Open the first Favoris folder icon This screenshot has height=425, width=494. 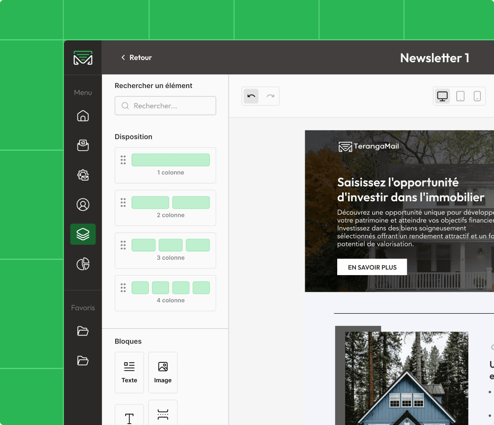pyautogui.click(x=83, y=331)
